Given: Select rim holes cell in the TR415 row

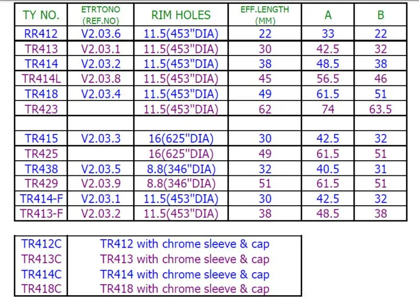Looking at the screenshot, I should click(181, 139).
